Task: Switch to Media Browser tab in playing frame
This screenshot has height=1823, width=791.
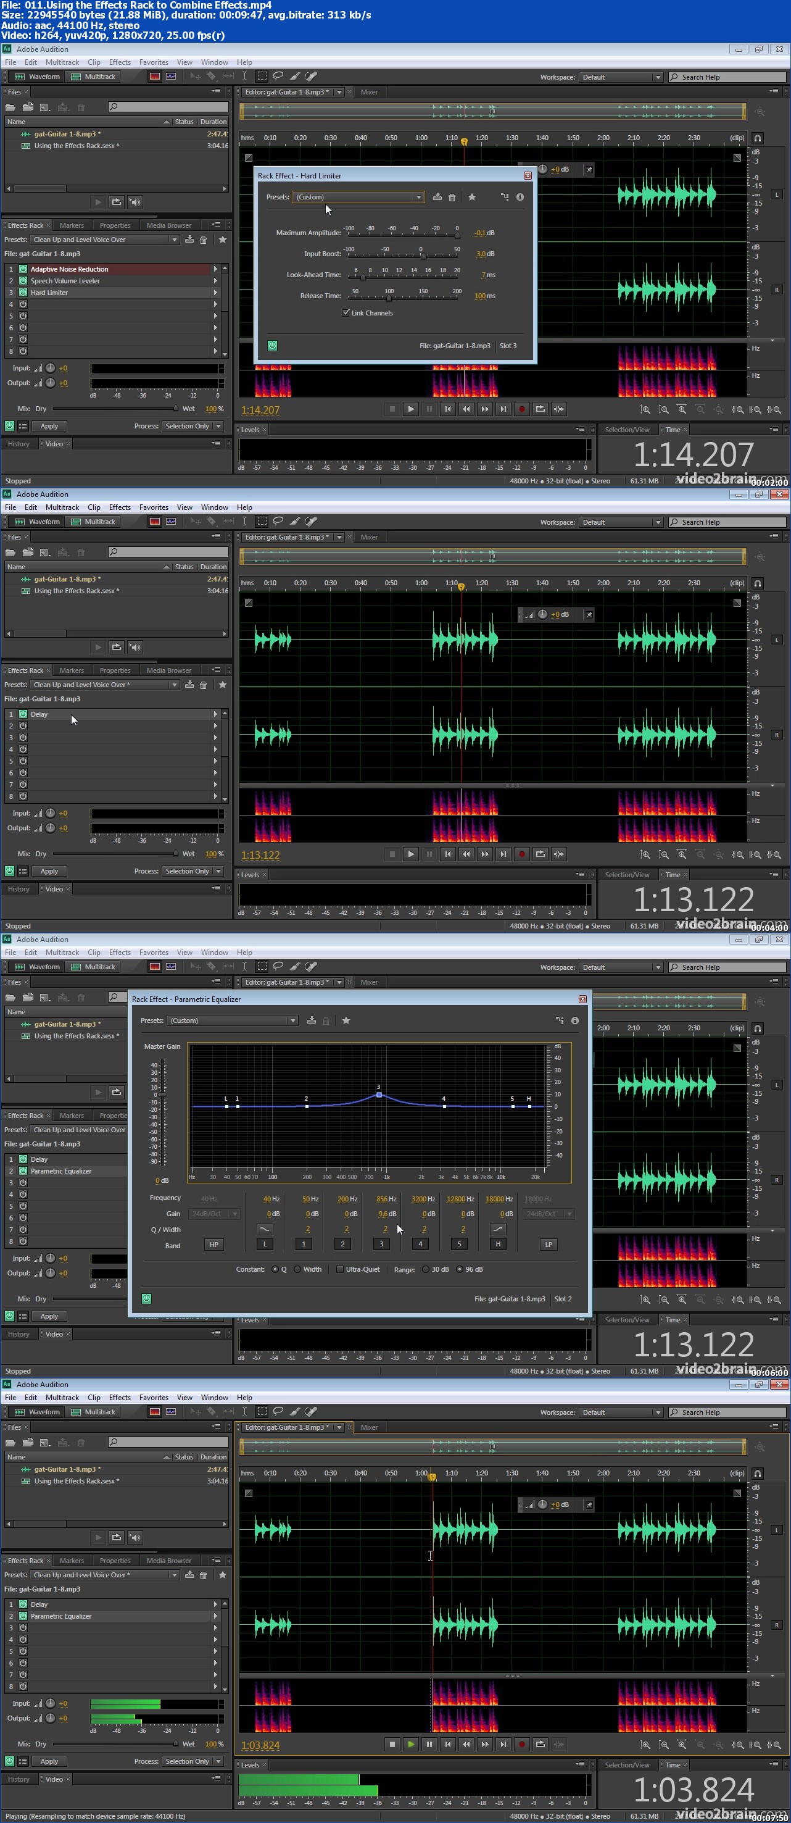Action: coord(168,1561)
